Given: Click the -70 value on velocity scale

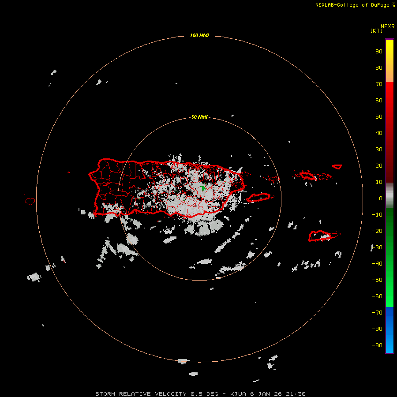Looking at the screenshot, I should (x=377, y=313).
